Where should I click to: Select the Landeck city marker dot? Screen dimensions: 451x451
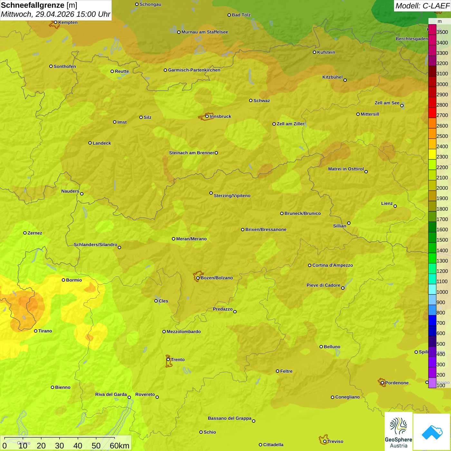click(90, 143)
